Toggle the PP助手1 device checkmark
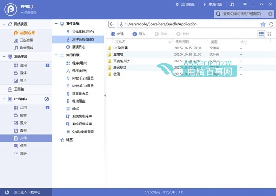The height and width of the screenshot is (196, 276). [x=46, y=99]
